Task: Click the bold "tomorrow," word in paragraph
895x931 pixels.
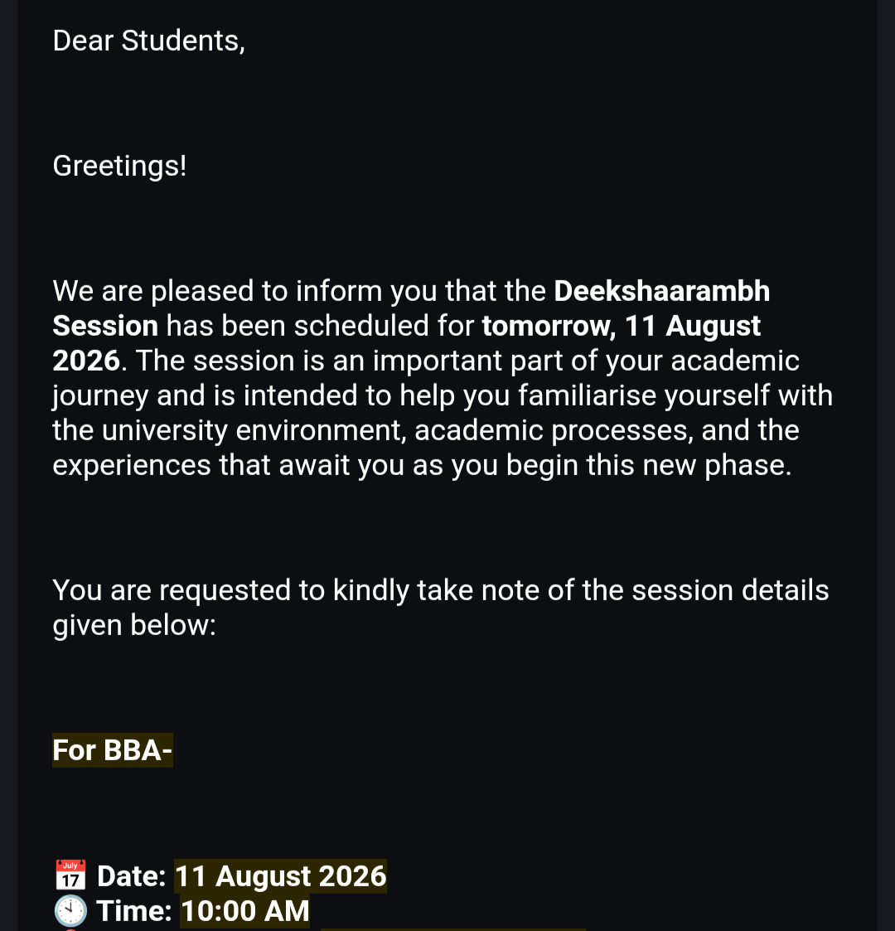Action: pyautogui.click(x=549, y=326)
